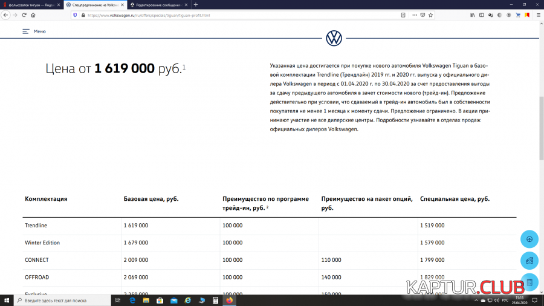The width and height of the screenshot is (544, 306).
Task: Close the Яндекс search tab
Action: point(58,5)
